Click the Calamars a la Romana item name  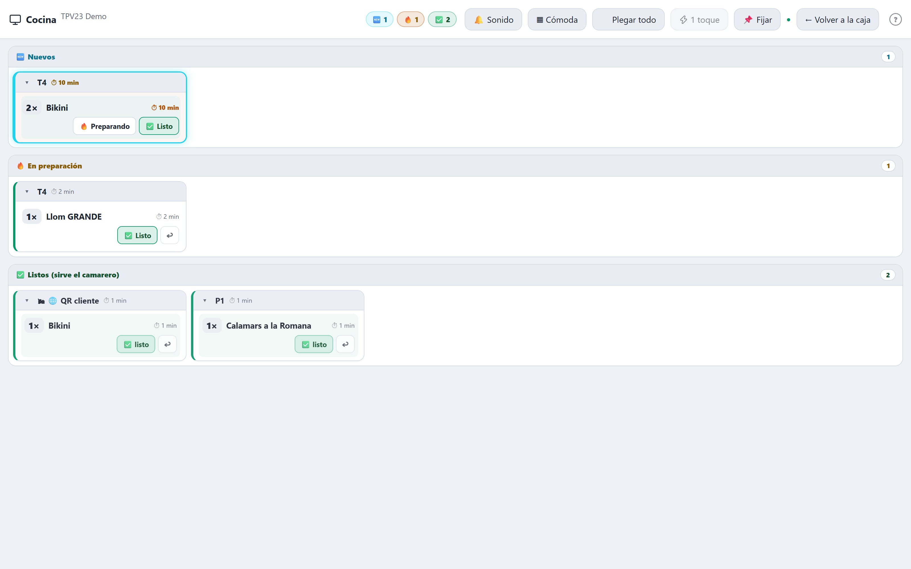click(268, 326)
